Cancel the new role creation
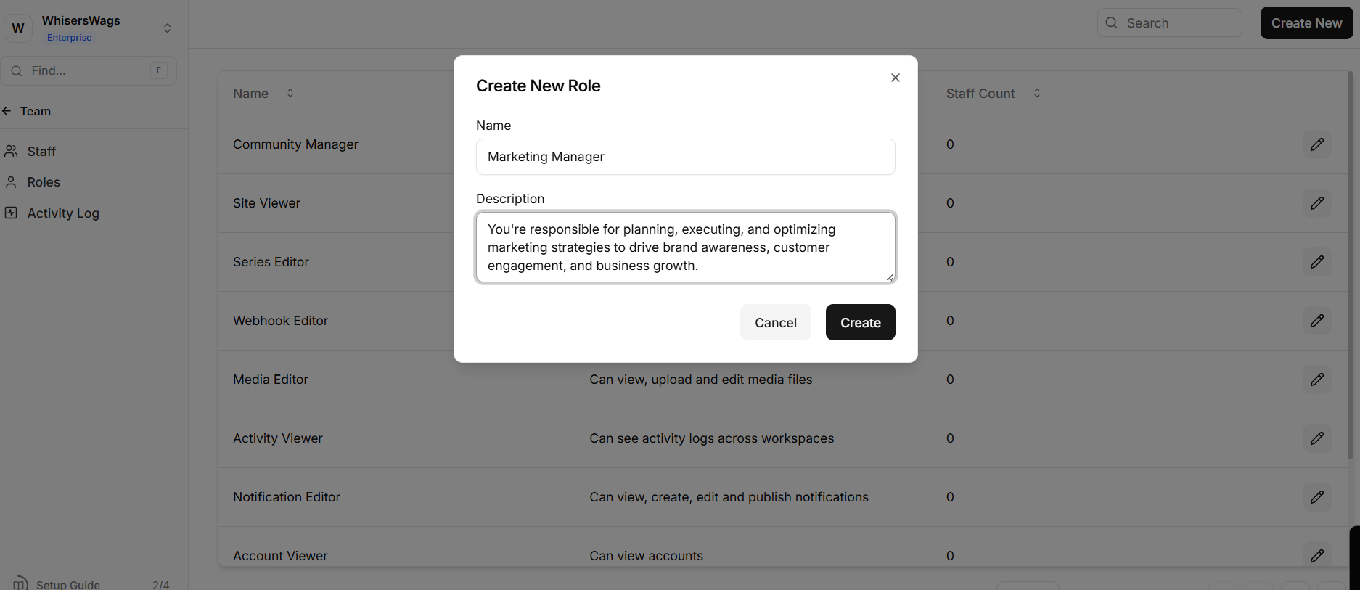 [x=775, y=322]
